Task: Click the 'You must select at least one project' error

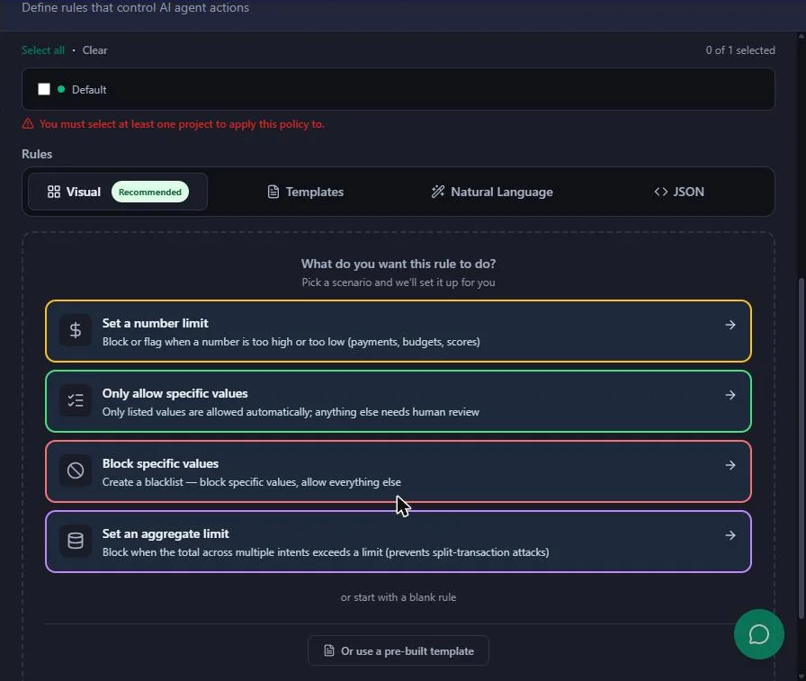Action: [182, 124]
